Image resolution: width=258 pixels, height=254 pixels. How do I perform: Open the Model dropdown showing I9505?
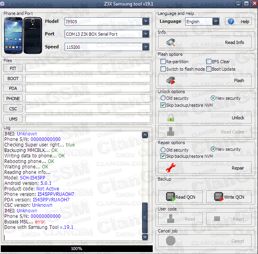[146, 22]
